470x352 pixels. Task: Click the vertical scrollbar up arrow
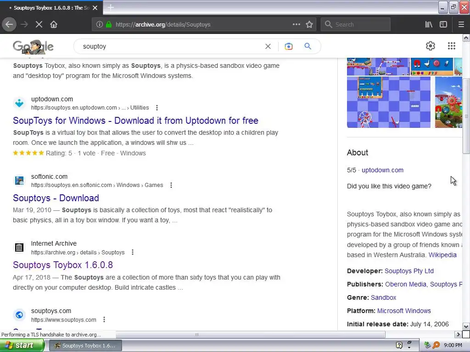(x=466, y=38)
